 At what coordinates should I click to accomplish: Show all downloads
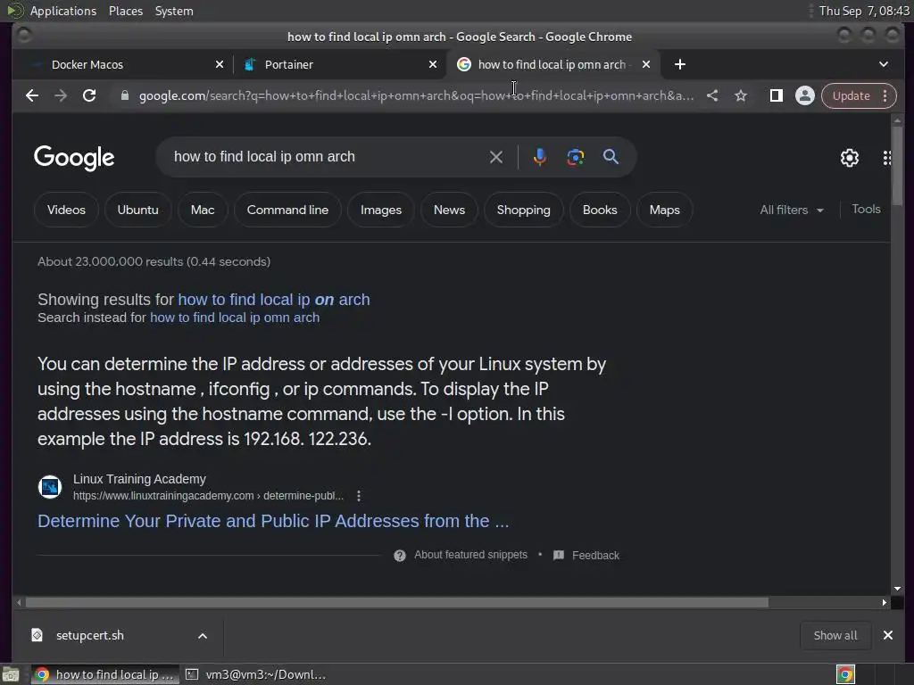tap(835, 635)
